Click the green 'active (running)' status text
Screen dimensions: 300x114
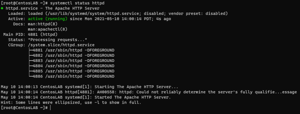[x=48, y=19]
